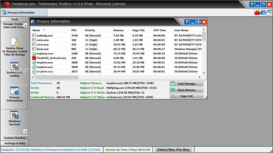Sort by User Name column header
The image size is (273, 153).
[187, 30]
